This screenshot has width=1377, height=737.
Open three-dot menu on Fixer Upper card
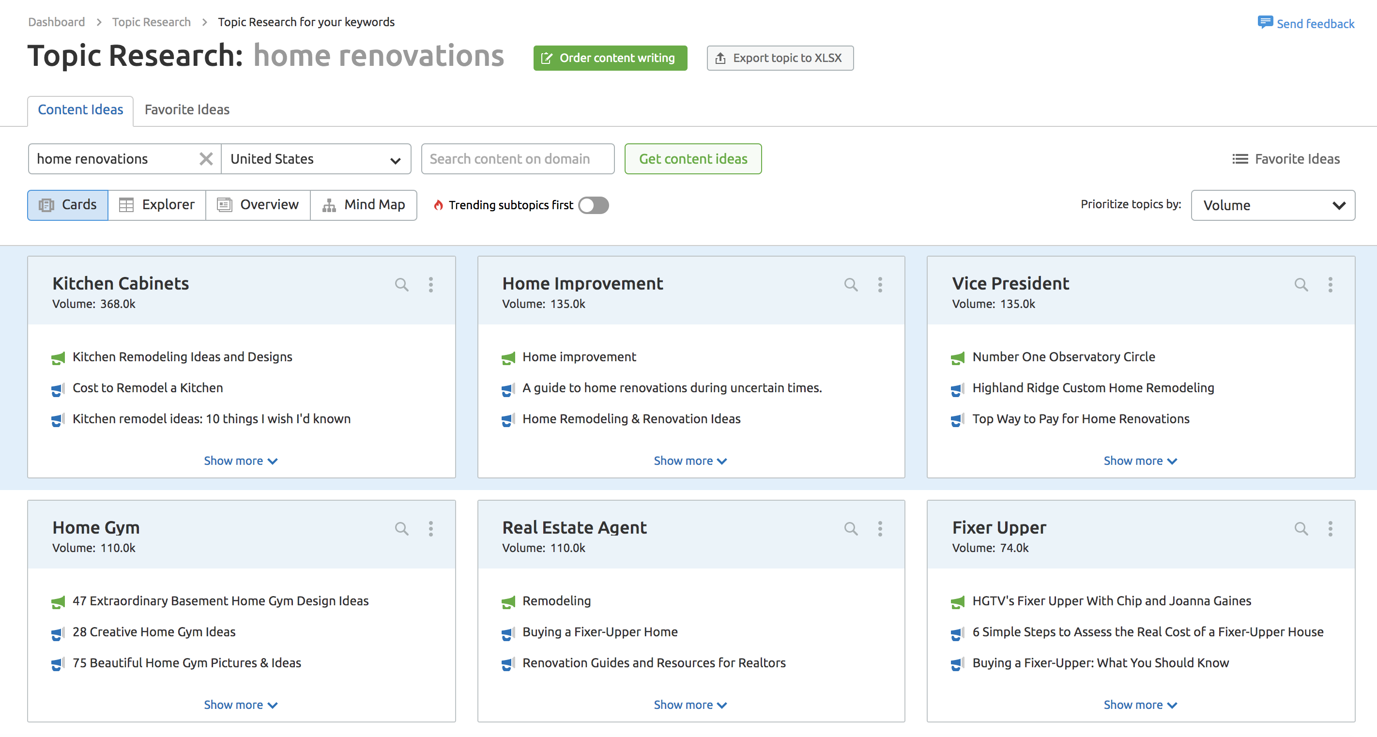point(1331,529)
